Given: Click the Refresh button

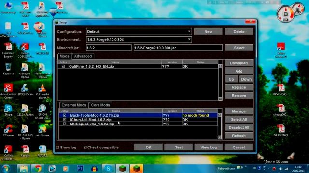Looking at the screenshot, I should [239, 136].
